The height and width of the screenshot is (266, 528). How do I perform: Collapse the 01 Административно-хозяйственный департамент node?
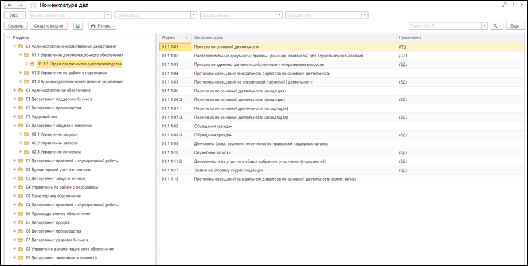[14, 46]
